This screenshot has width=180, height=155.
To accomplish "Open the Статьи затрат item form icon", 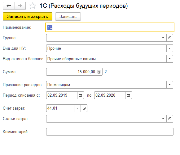I will (170, 119).
